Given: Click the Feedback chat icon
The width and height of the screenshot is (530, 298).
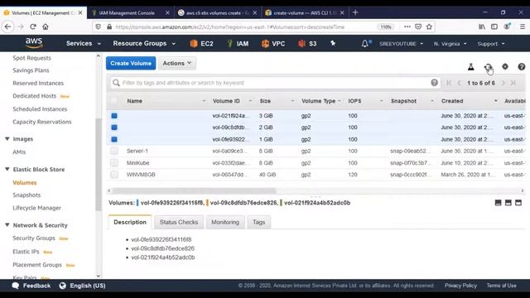Looking at the screenshot, I should point(16,286).
